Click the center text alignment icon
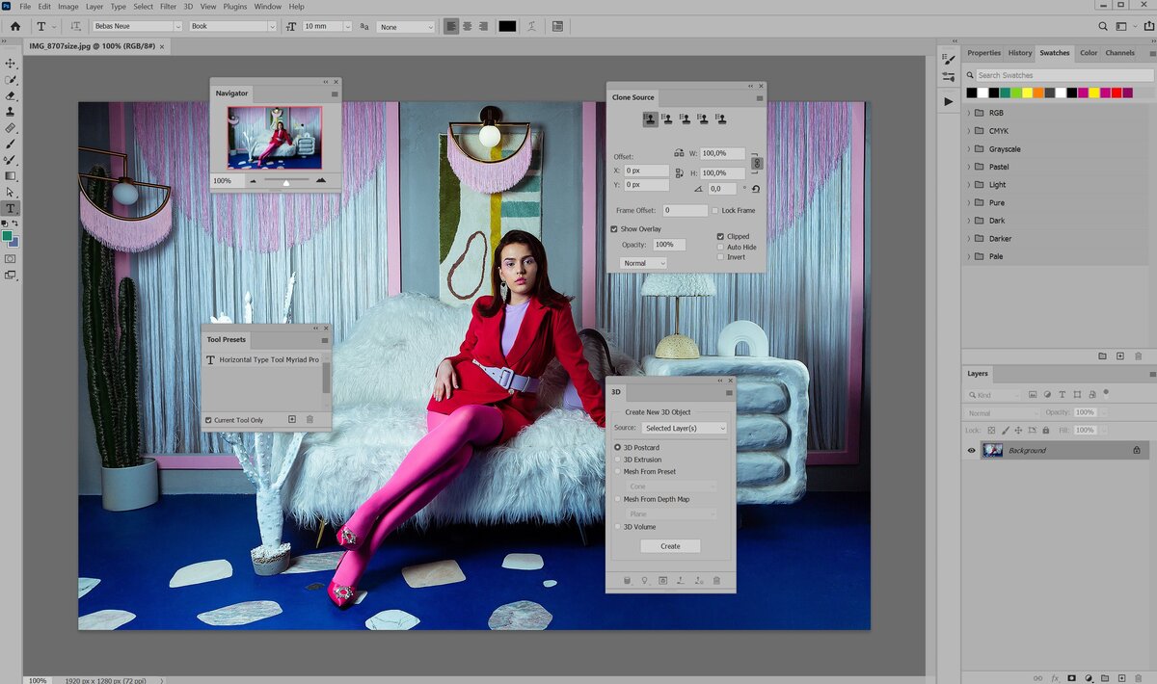 tap(468, 27)
